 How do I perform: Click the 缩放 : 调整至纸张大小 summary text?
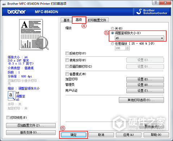23,88
